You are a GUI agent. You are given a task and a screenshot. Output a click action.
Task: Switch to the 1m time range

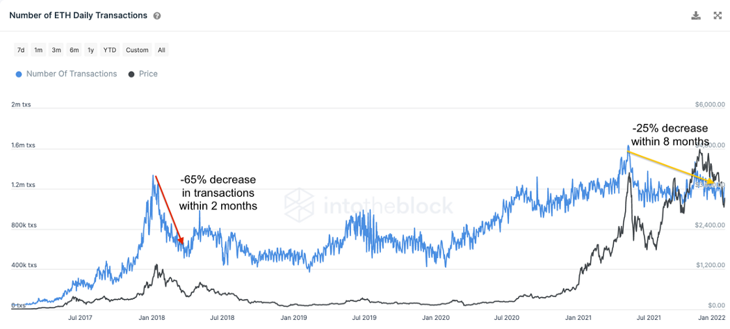click(x=38, y=50)
